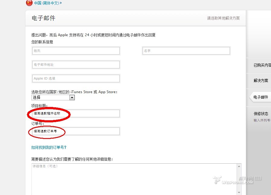
Task: Click the 电子邮件 page heading
Action: [44, 18]
